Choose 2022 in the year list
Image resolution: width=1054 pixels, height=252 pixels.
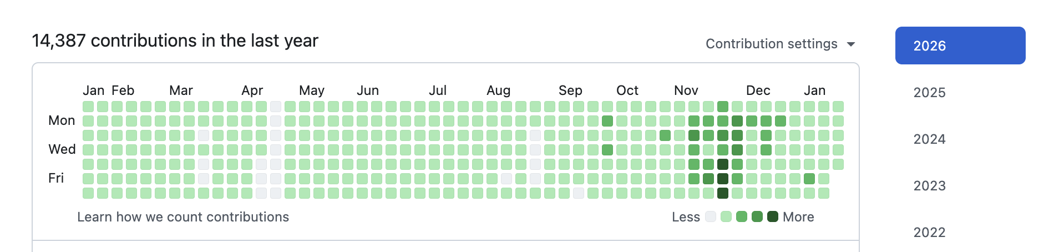930,232
